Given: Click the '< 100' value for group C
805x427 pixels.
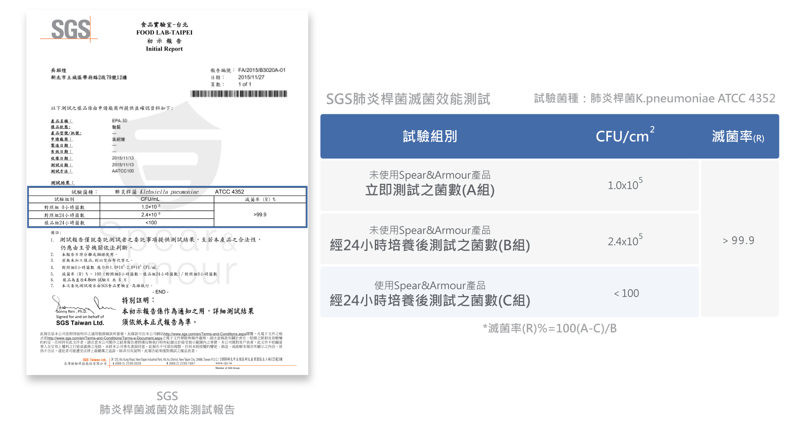Looking at the screenshot, I should pyautogui.click(x=626, y=293).
